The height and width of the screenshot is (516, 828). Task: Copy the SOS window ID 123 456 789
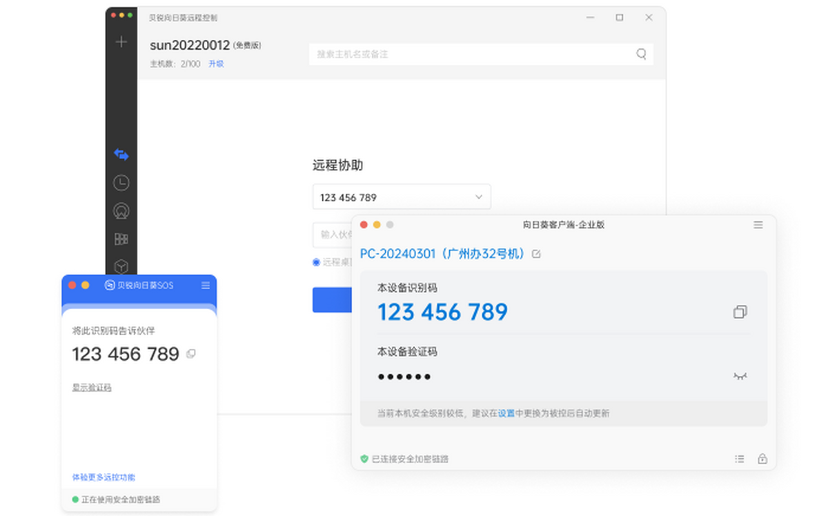click(191, 354)
